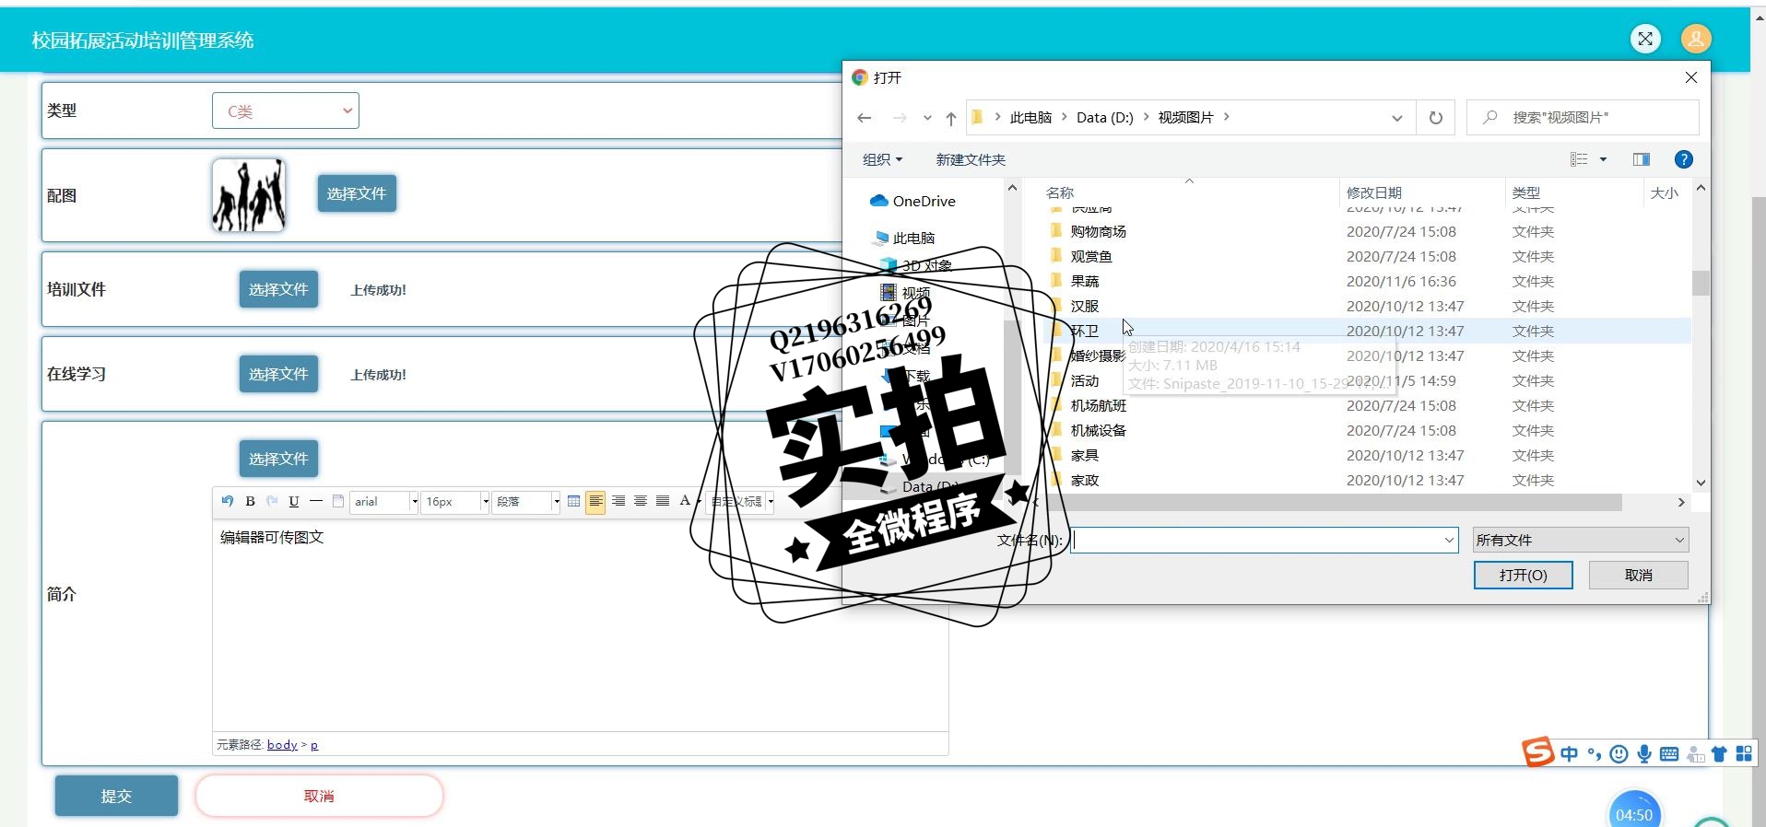1766x827 pixels.
Task: Open the arial font family dropdown
Action: click(384, 502)
